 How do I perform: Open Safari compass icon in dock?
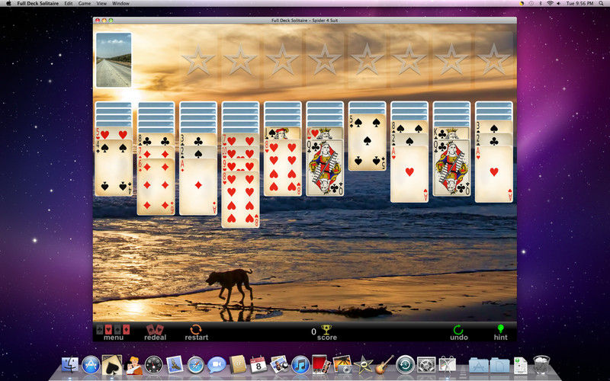point(196,365)
